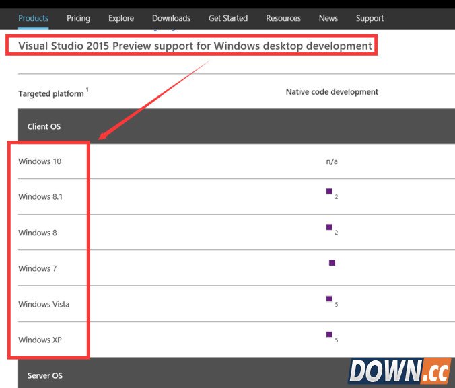
Task: Click the purple support marker for Windows 7
Action: 332,263
